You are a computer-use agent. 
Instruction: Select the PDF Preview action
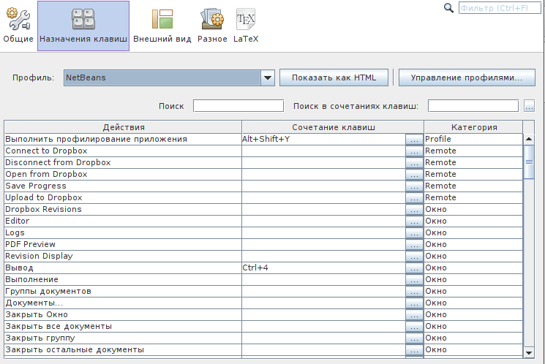click(x=123, y=244)
